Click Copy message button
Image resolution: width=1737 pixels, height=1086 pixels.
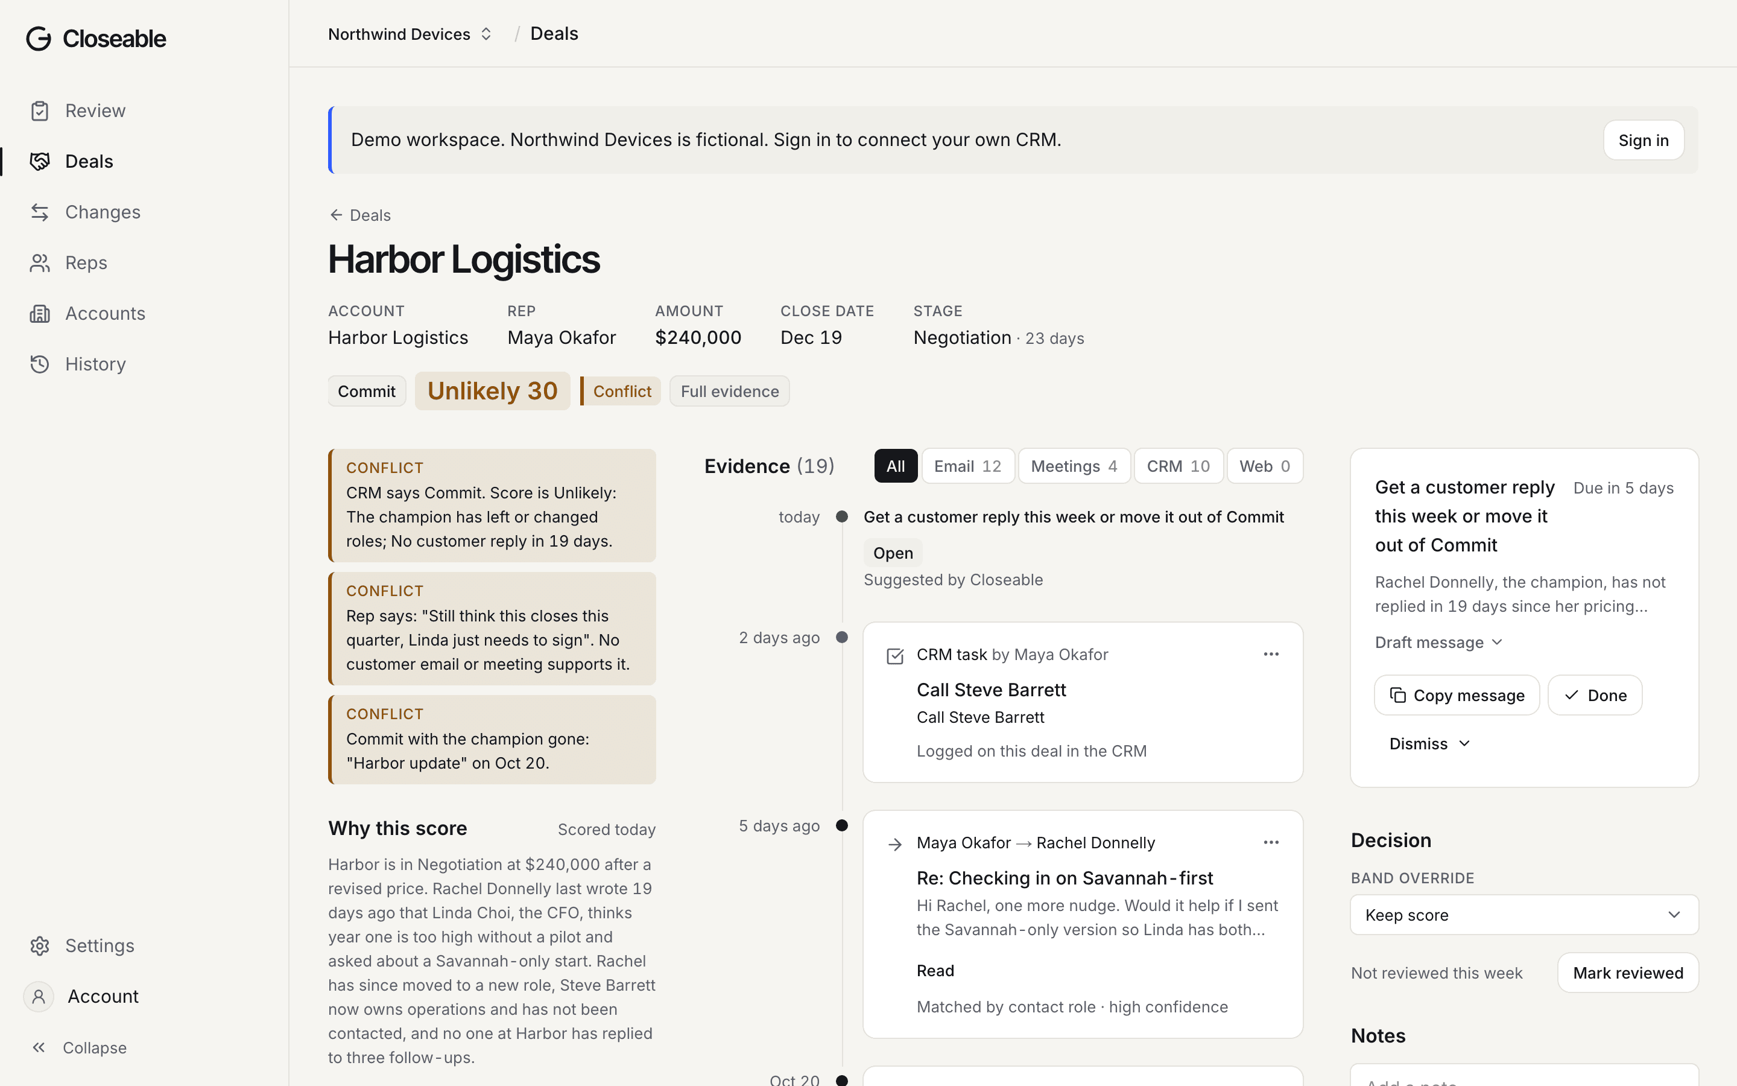1457,695
